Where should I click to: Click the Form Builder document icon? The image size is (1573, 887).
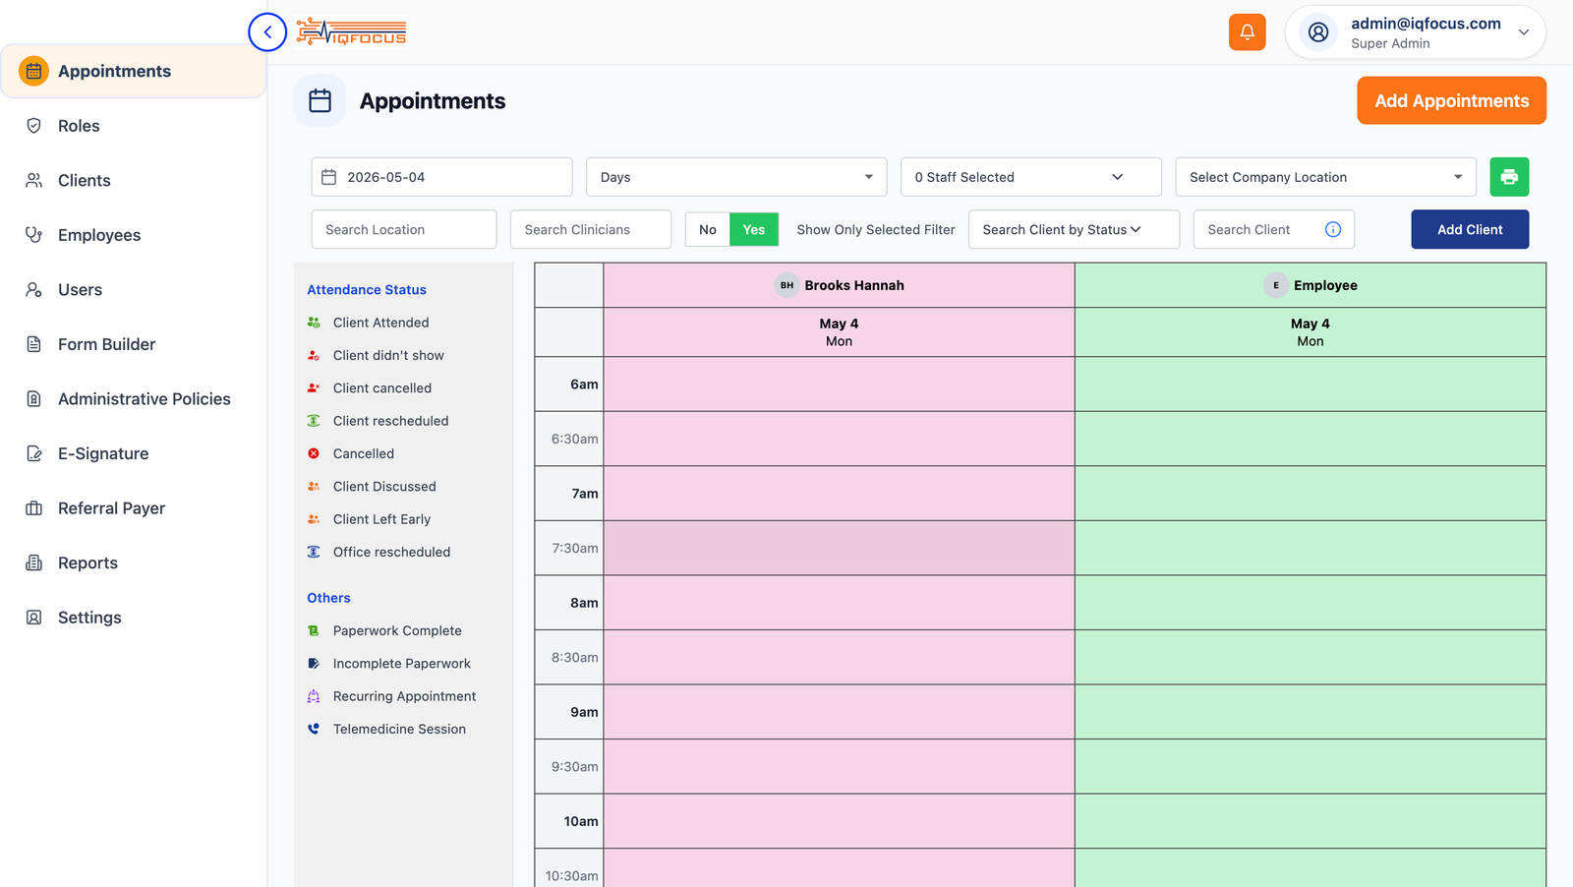click(x=33, y=344)
